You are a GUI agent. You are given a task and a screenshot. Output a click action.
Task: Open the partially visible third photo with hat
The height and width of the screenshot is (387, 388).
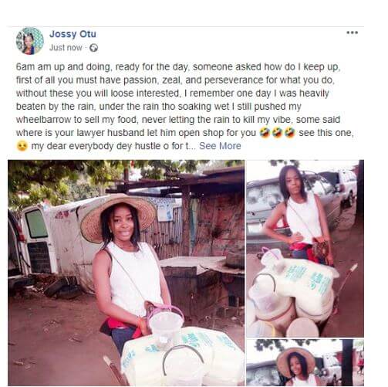coord(305,362)
